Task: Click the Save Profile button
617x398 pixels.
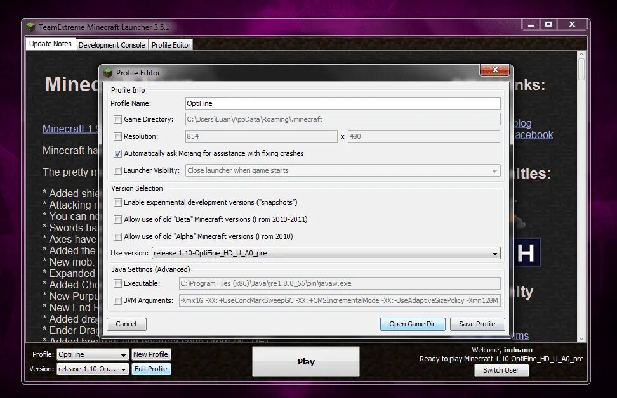Action: pos(477,324)
